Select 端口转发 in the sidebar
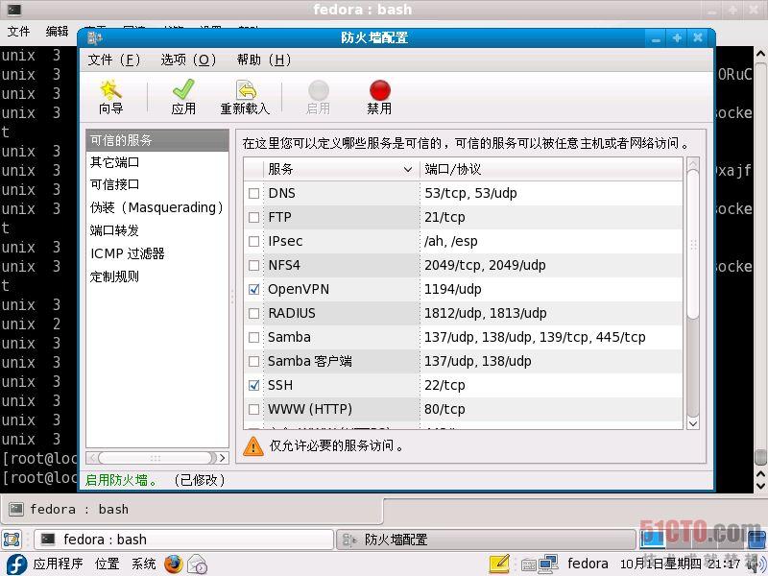 [157, 230]
